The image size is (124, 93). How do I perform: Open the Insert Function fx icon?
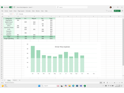coord(17,14)
